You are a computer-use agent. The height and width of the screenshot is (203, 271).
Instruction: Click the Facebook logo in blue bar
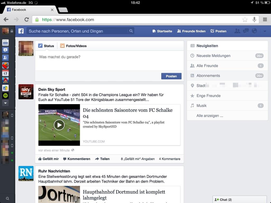point(21,31)
